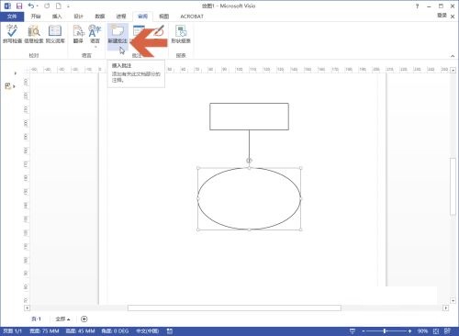The height and width of the screenshot is (336, 459).
Task: Click the vertical scrollbar thumb
Action: (x=453, y=186)
